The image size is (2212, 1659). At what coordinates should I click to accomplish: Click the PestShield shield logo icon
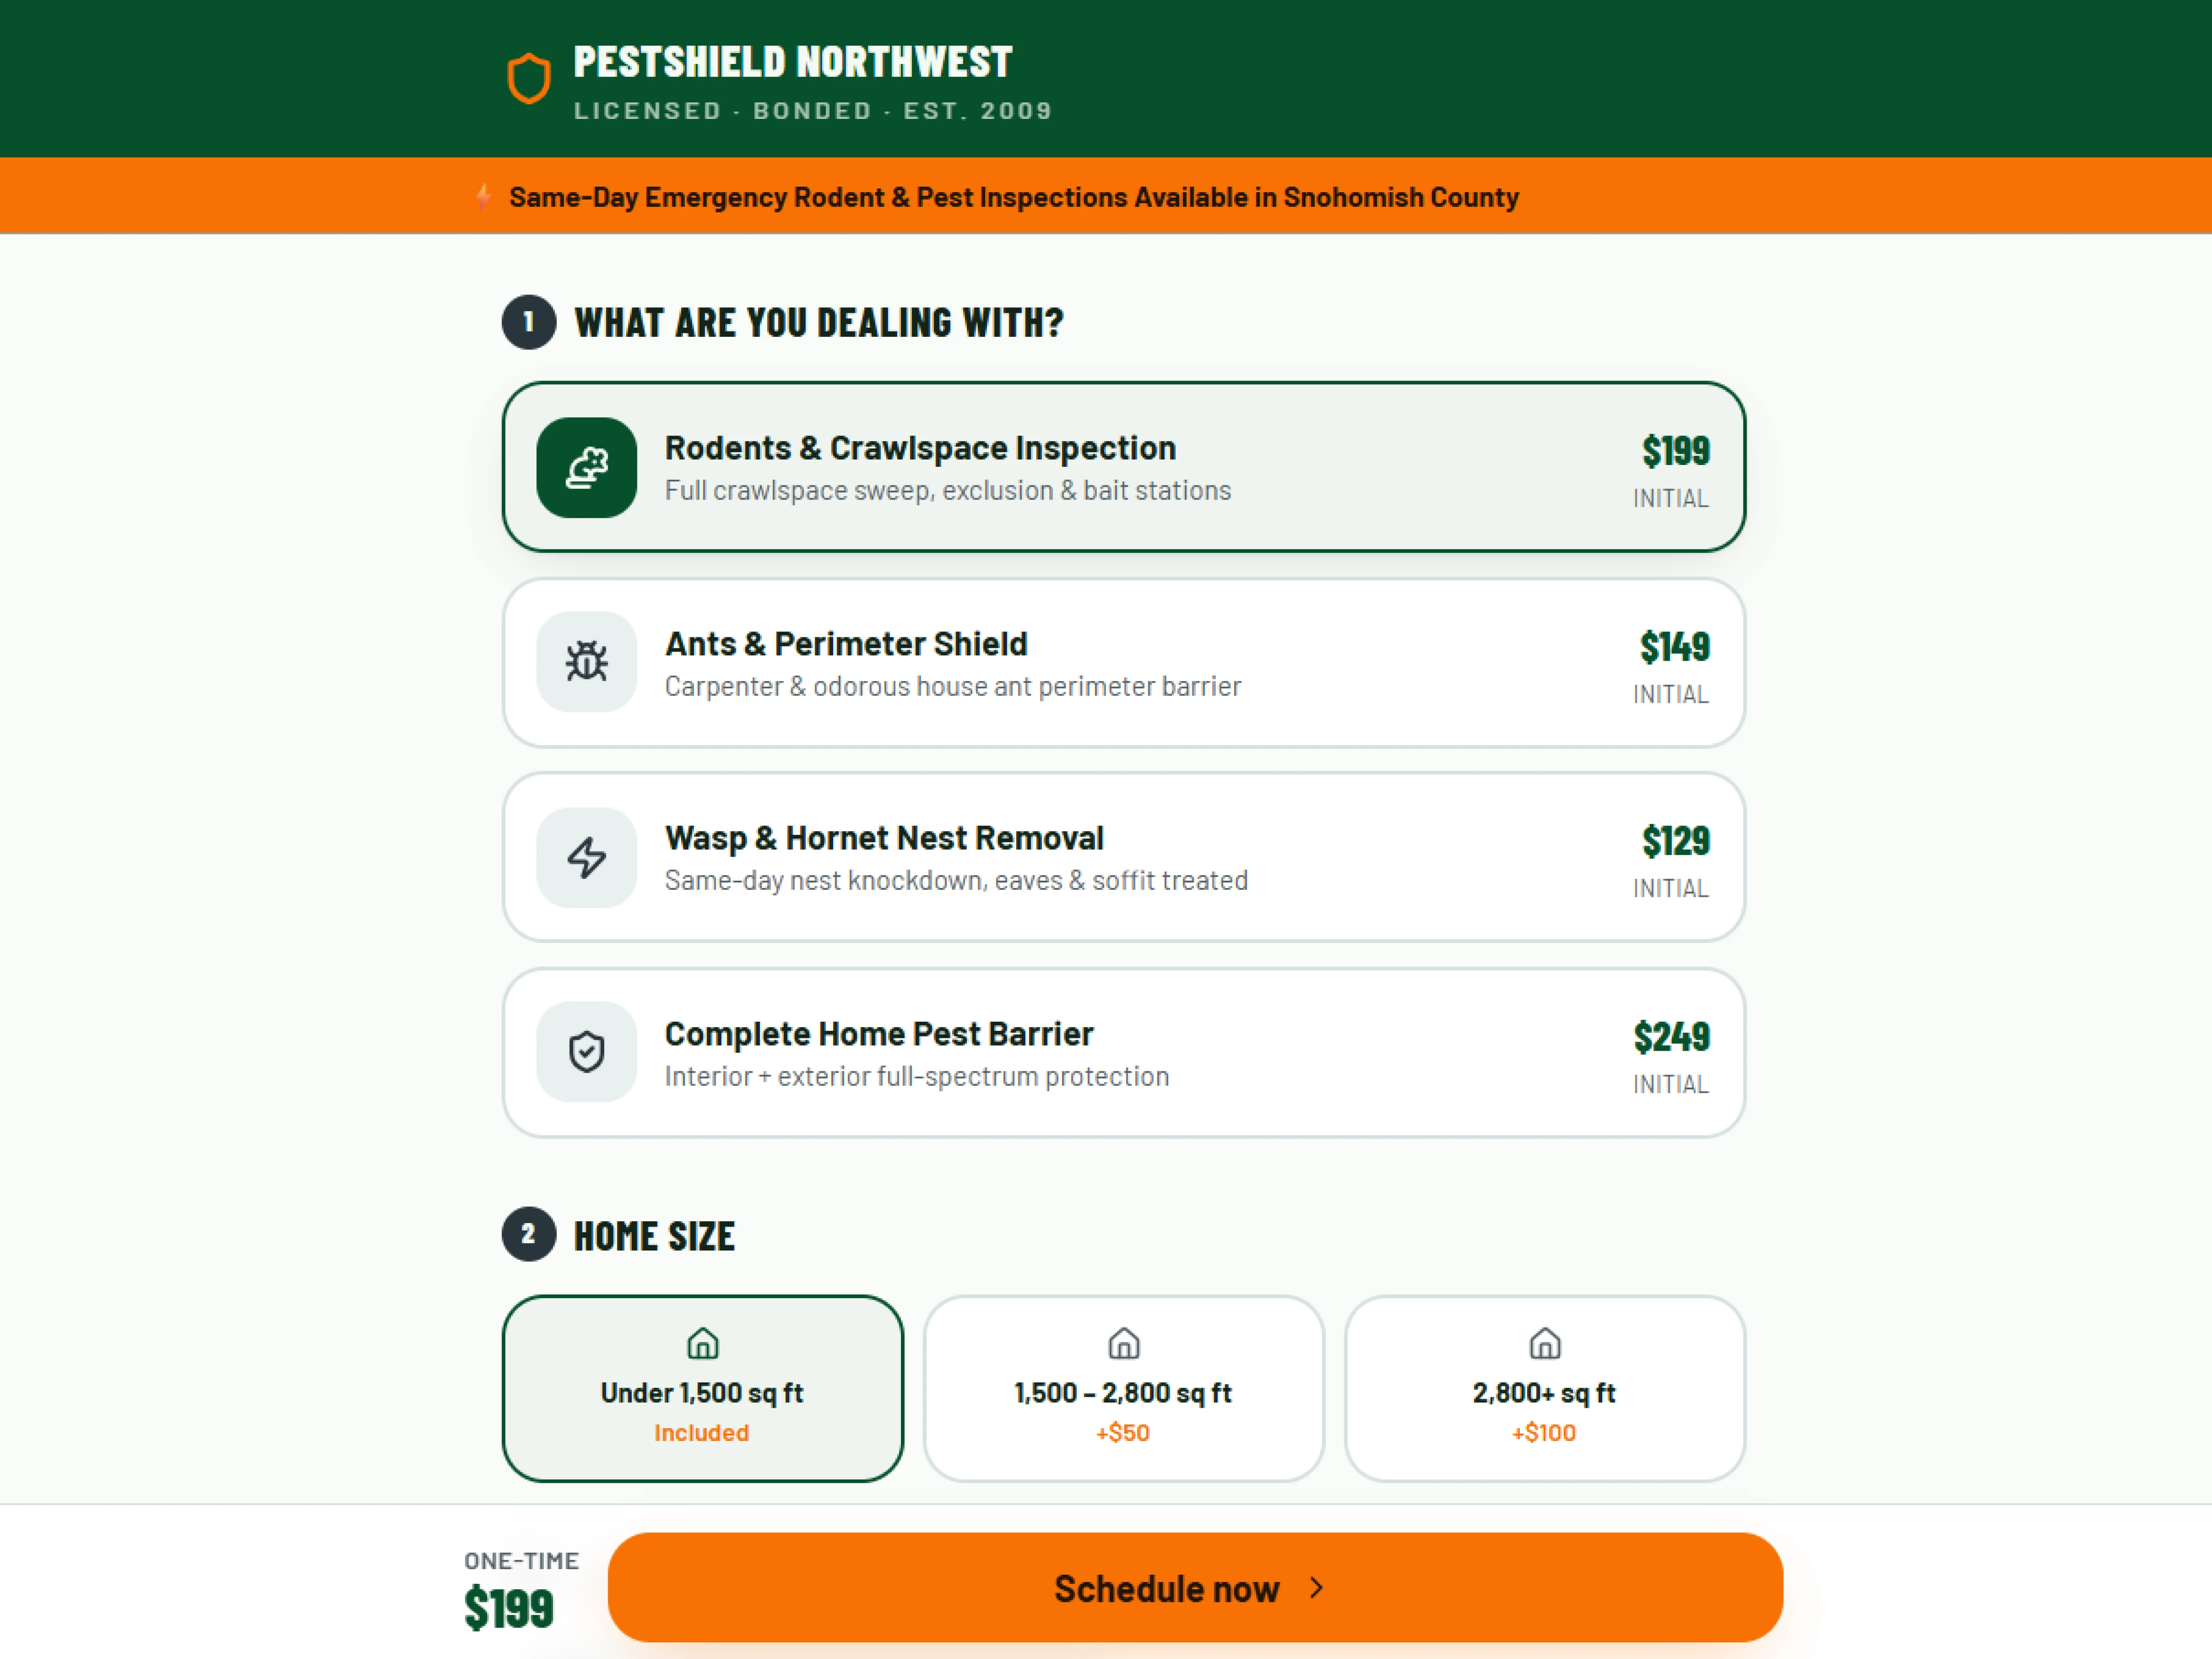tap(529, 78)
